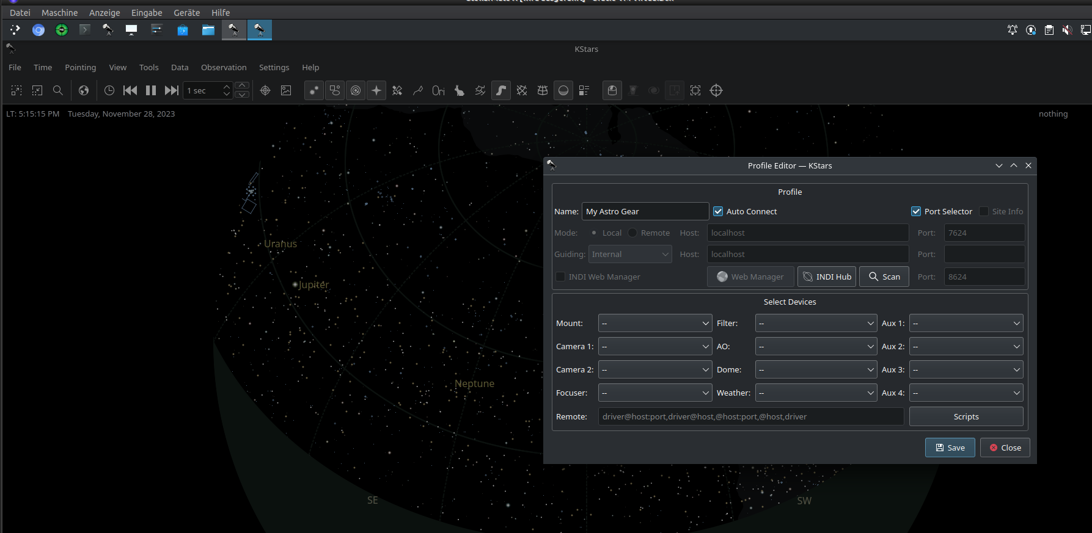
Task: Open the KStars File menu
Action: coord(15,67)
